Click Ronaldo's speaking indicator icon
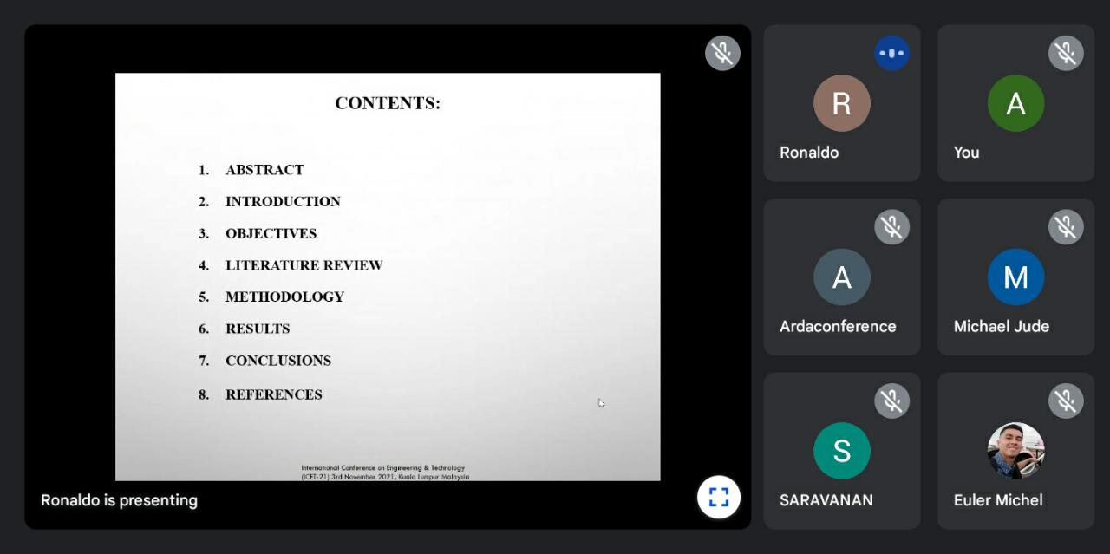 [891, 53]
